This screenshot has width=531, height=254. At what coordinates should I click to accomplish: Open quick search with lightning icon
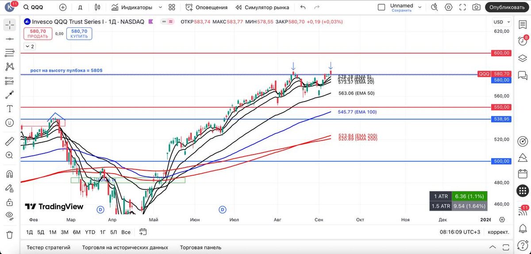point(435,8)
